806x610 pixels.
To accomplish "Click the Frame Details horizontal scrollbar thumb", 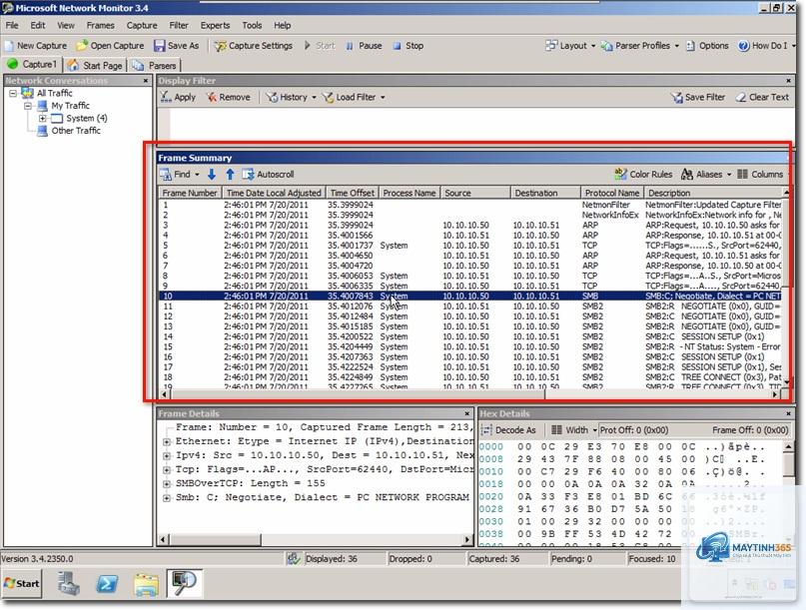I will pyautogui.click(x=215, y=539).
